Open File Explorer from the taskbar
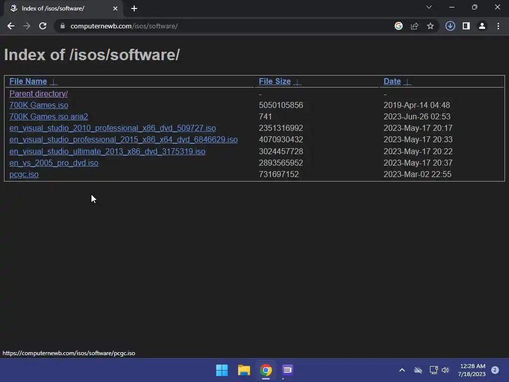The width and height of the screenshot is (509, 382). tap(244, 370)
